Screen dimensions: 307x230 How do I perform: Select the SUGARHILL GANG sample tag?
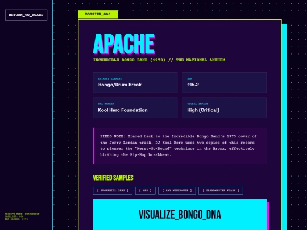click(x=113, y=191)
